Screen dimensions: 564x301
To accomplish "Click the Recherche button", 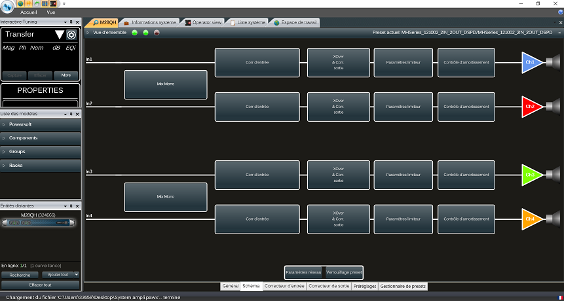I will pos(20,275).
